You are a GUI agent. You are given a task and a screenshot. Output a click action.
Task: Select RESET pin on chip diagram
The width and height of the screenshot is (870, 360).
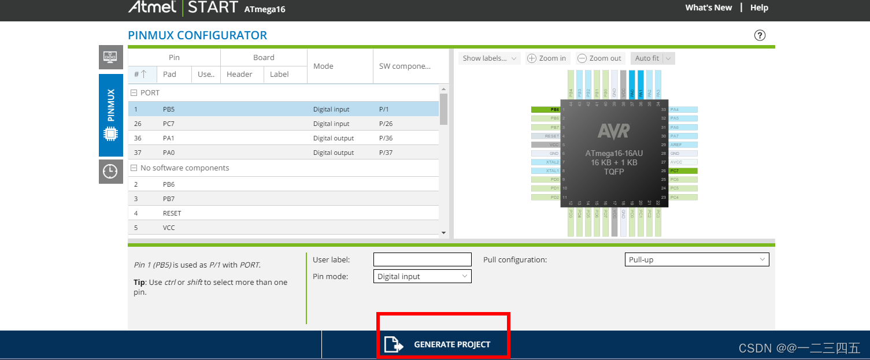546,136
